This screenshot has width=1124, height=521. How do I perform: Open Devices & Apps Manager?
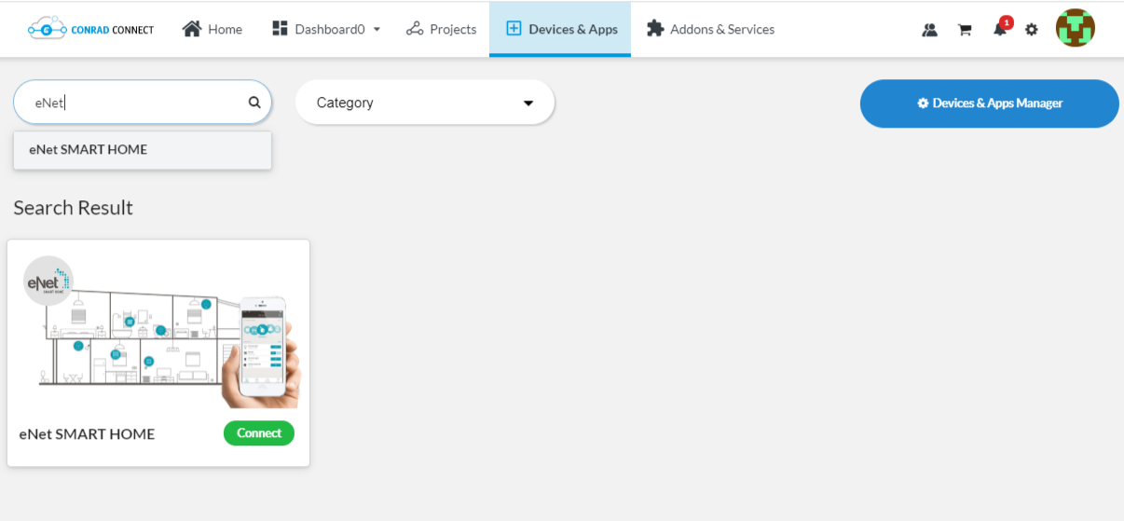(990, 103)
